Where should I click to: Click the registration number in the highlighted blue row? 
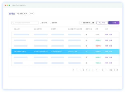point(56,52)
